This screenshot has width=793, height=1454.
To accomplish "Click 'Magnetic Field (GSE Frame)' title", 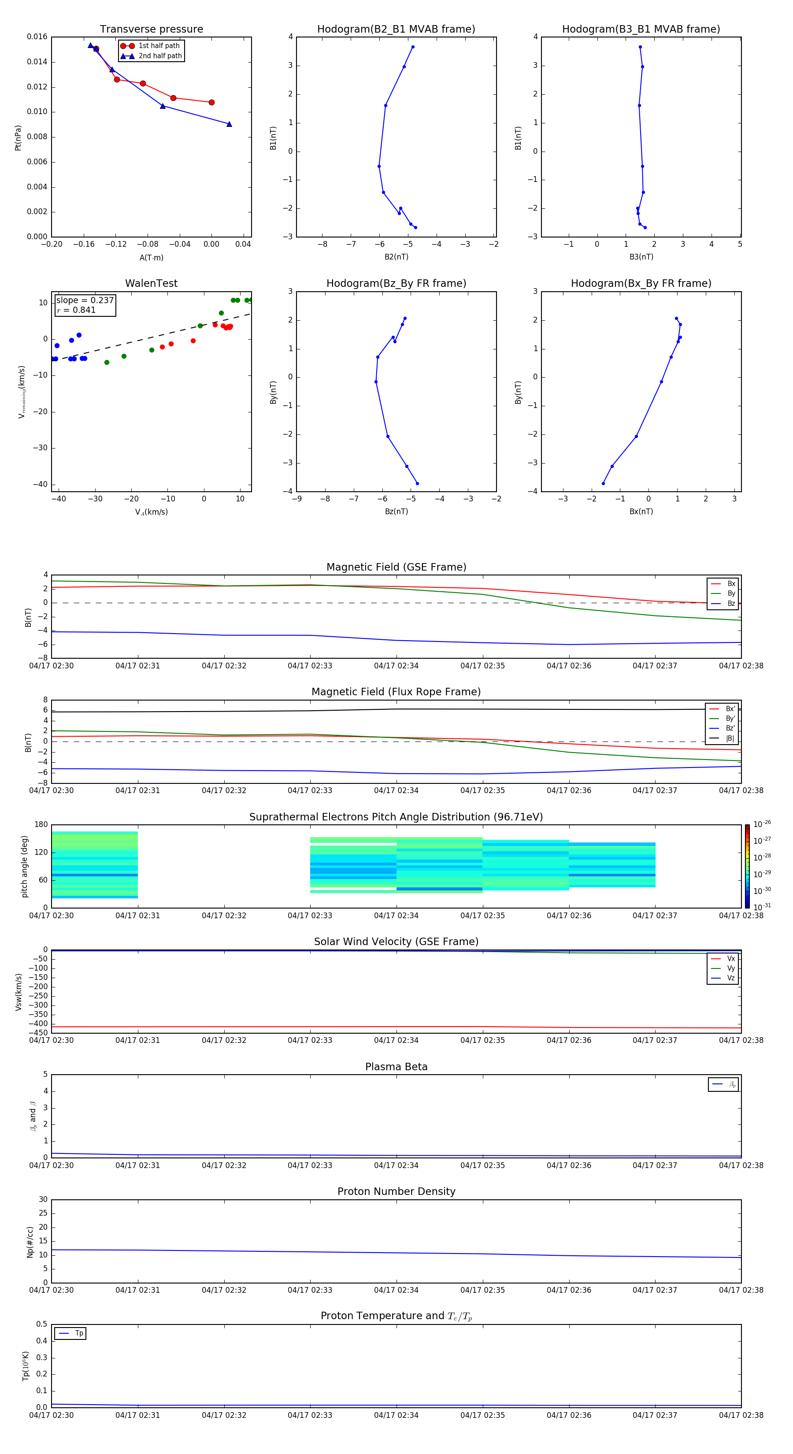I will pos(396,567).
